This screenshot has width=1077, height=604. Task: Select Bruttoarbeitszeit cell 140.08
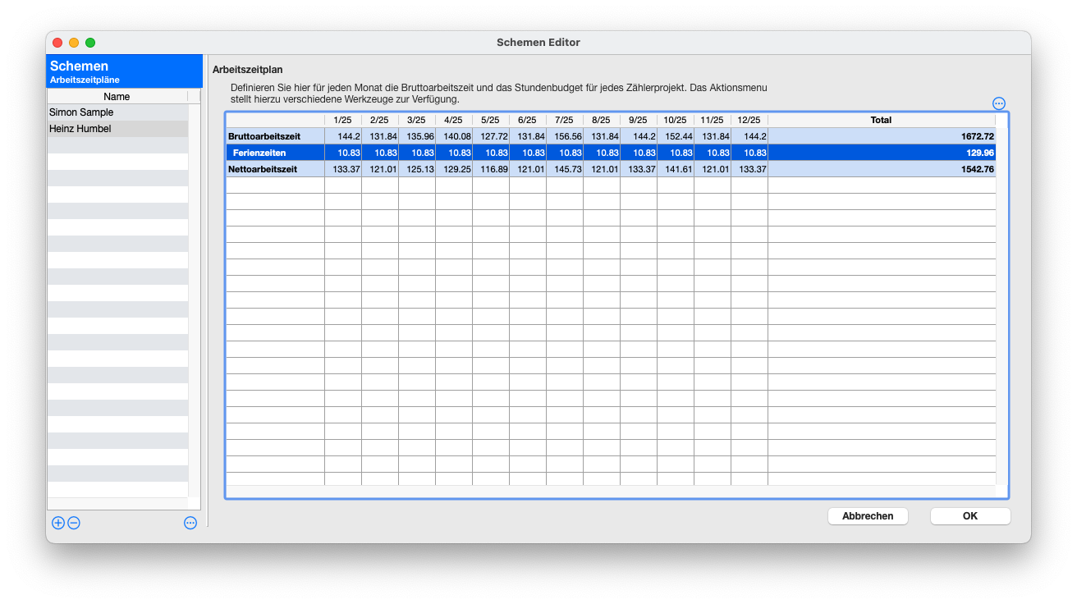point(454,136)
